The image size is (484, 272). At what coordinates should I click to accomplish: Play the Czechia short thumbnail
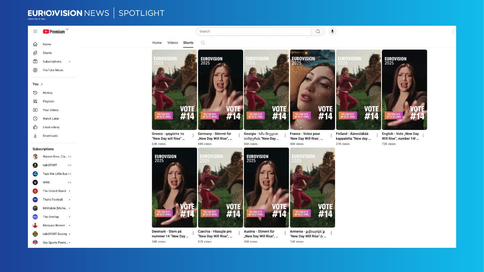point(220,187)
